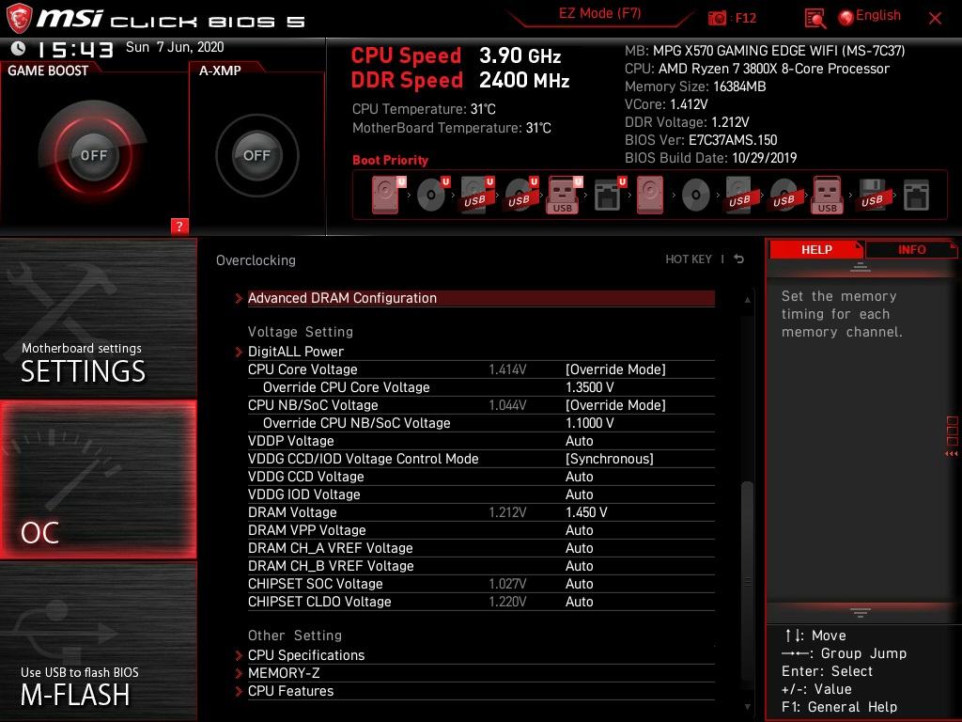Click the English language button
This screenshot has width=962, height=722.
coord(878,15)
